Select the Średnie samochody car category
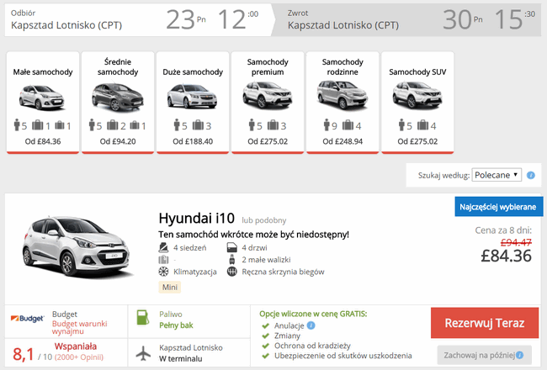 pos(118,103)
